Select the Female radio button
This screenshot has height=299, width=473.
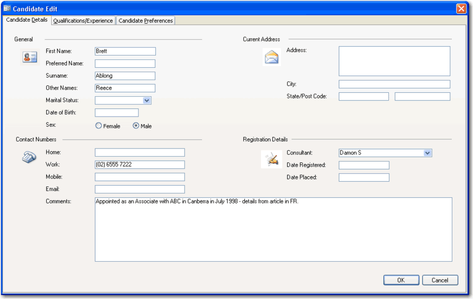99,126
